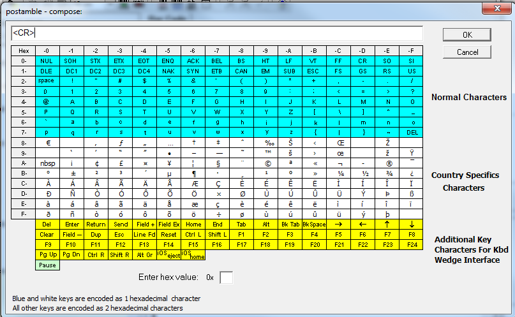
Task: Select the iOS home key
Action: (192, 254)
